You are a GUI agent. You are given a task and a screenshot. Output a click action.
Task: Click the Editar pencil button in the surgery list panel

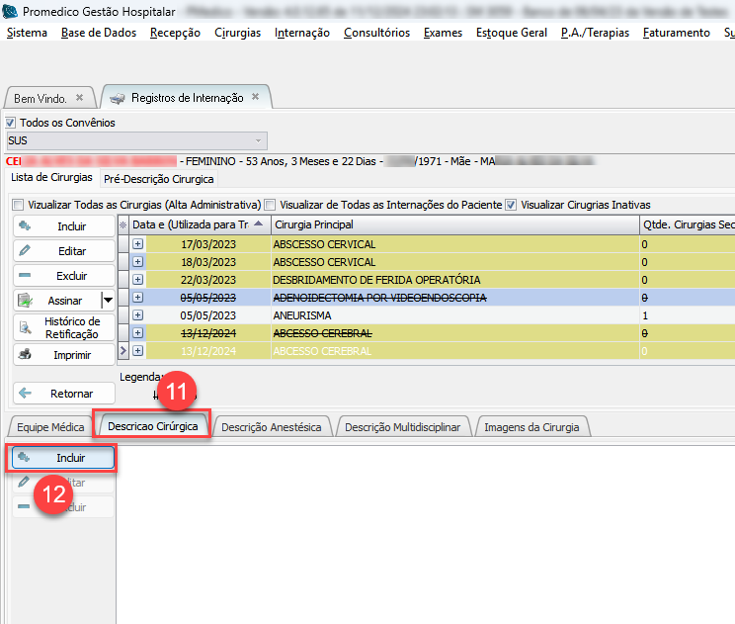tap(63, 251)
